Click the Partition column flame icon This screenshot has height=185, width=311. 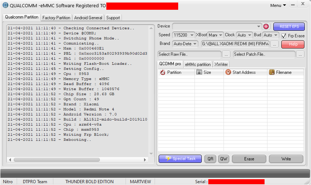click(x=163, y=72)
